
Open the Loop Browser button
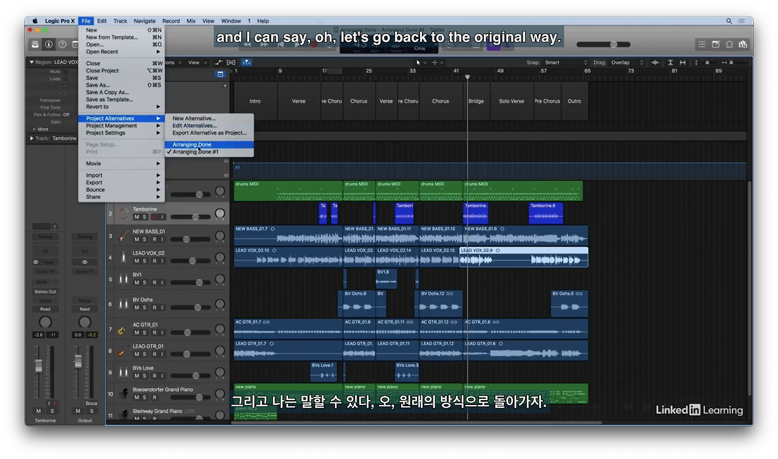pyautogui.click(x=729, y=44)
